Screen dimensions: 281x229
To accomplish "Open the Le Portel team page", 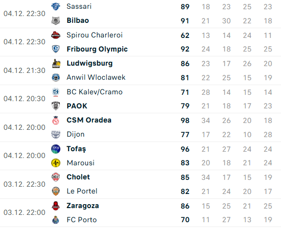I will click(82, 191).
